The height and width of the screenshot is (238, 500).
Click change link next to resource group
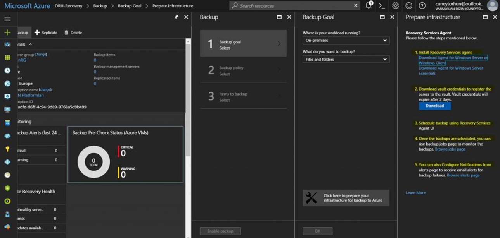[41, 55]
